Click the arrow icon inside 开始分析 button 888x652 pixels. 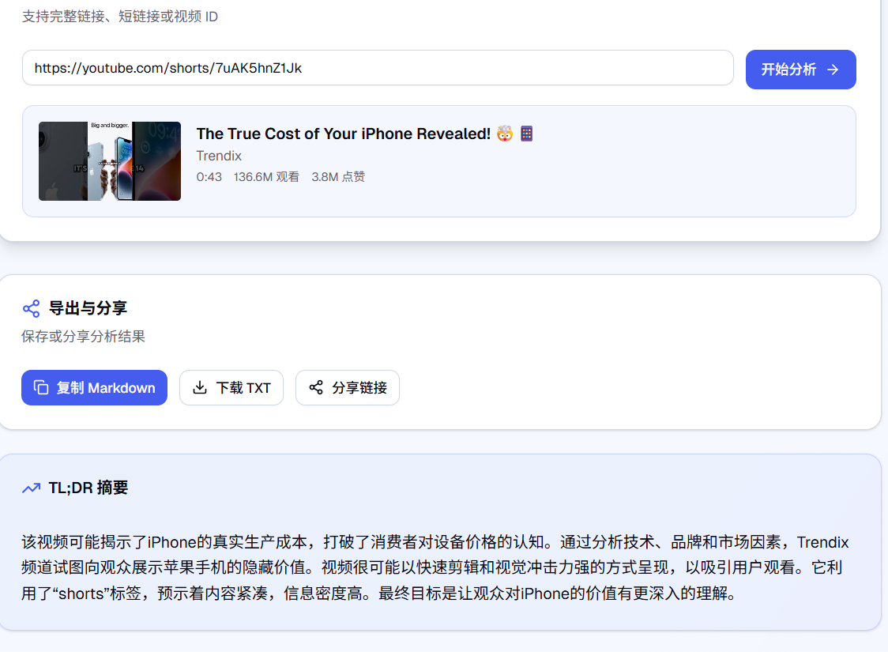(x=831, y=70)
